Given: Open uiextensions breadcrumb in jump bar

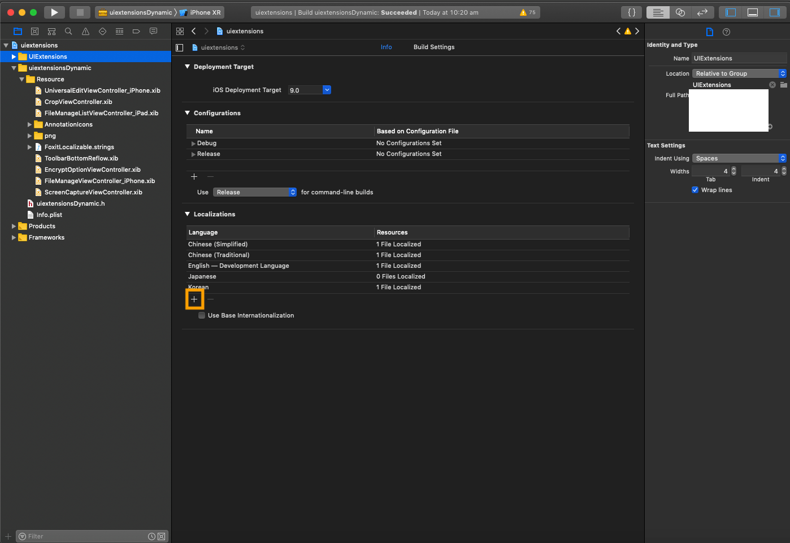Looking at the screenshot, I should (240, 32).
